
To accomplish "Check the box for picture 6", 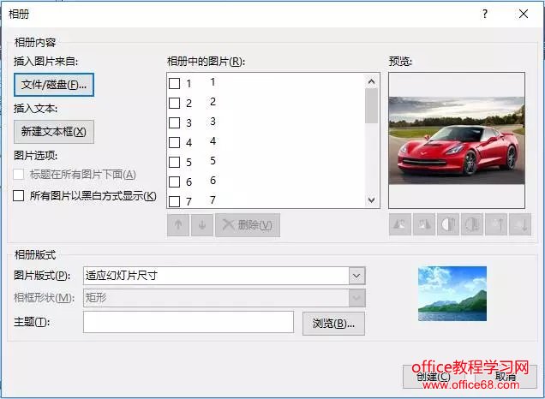I will (174, 182).
